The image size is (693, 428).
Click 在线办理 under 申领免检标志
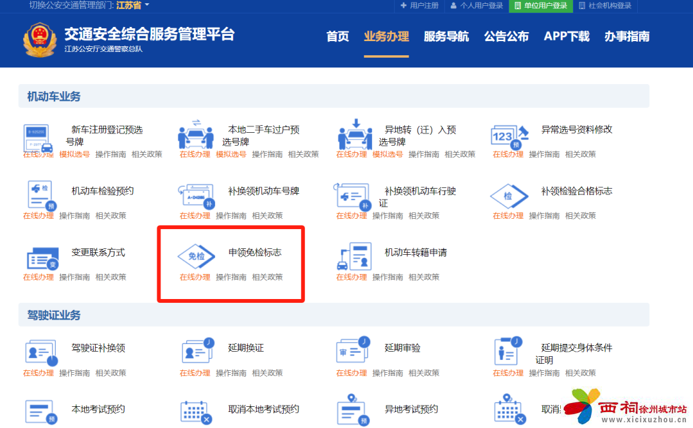[195, 277]
